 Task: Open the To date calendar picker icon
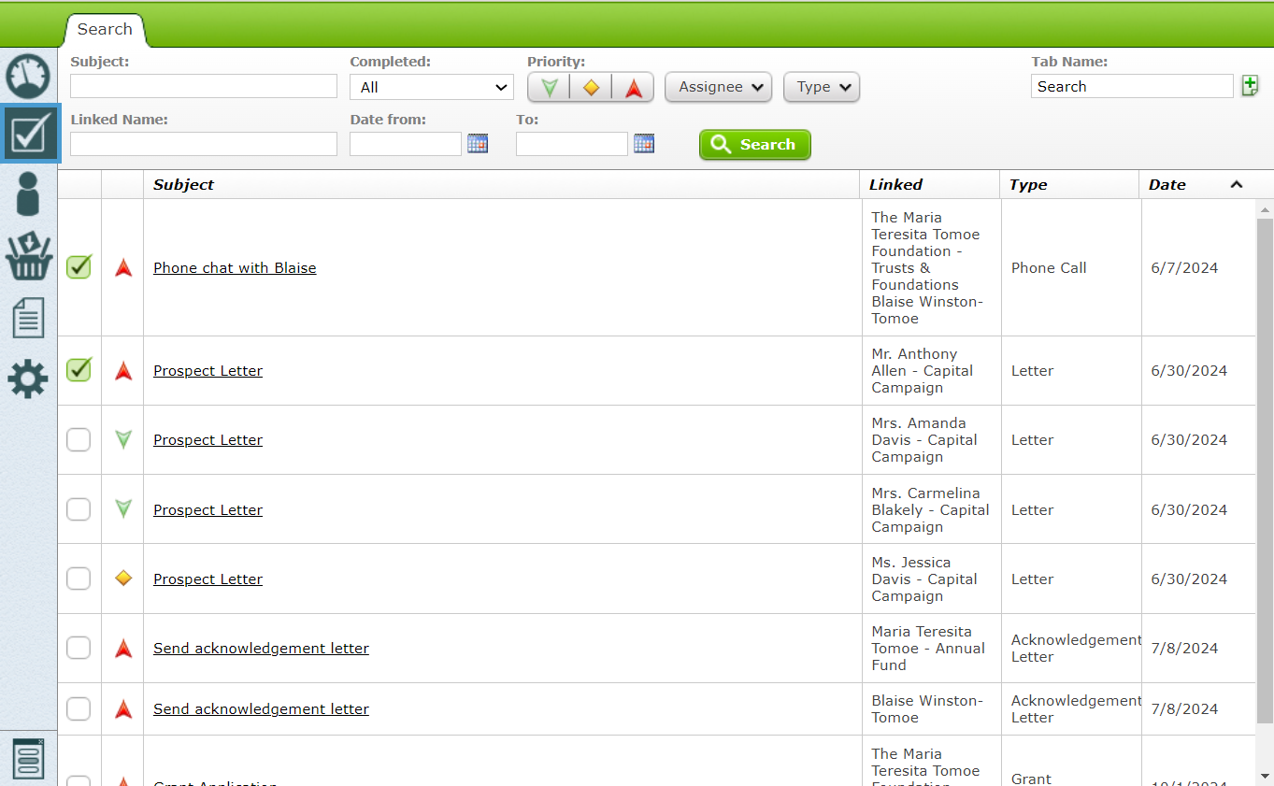point(644,144)
